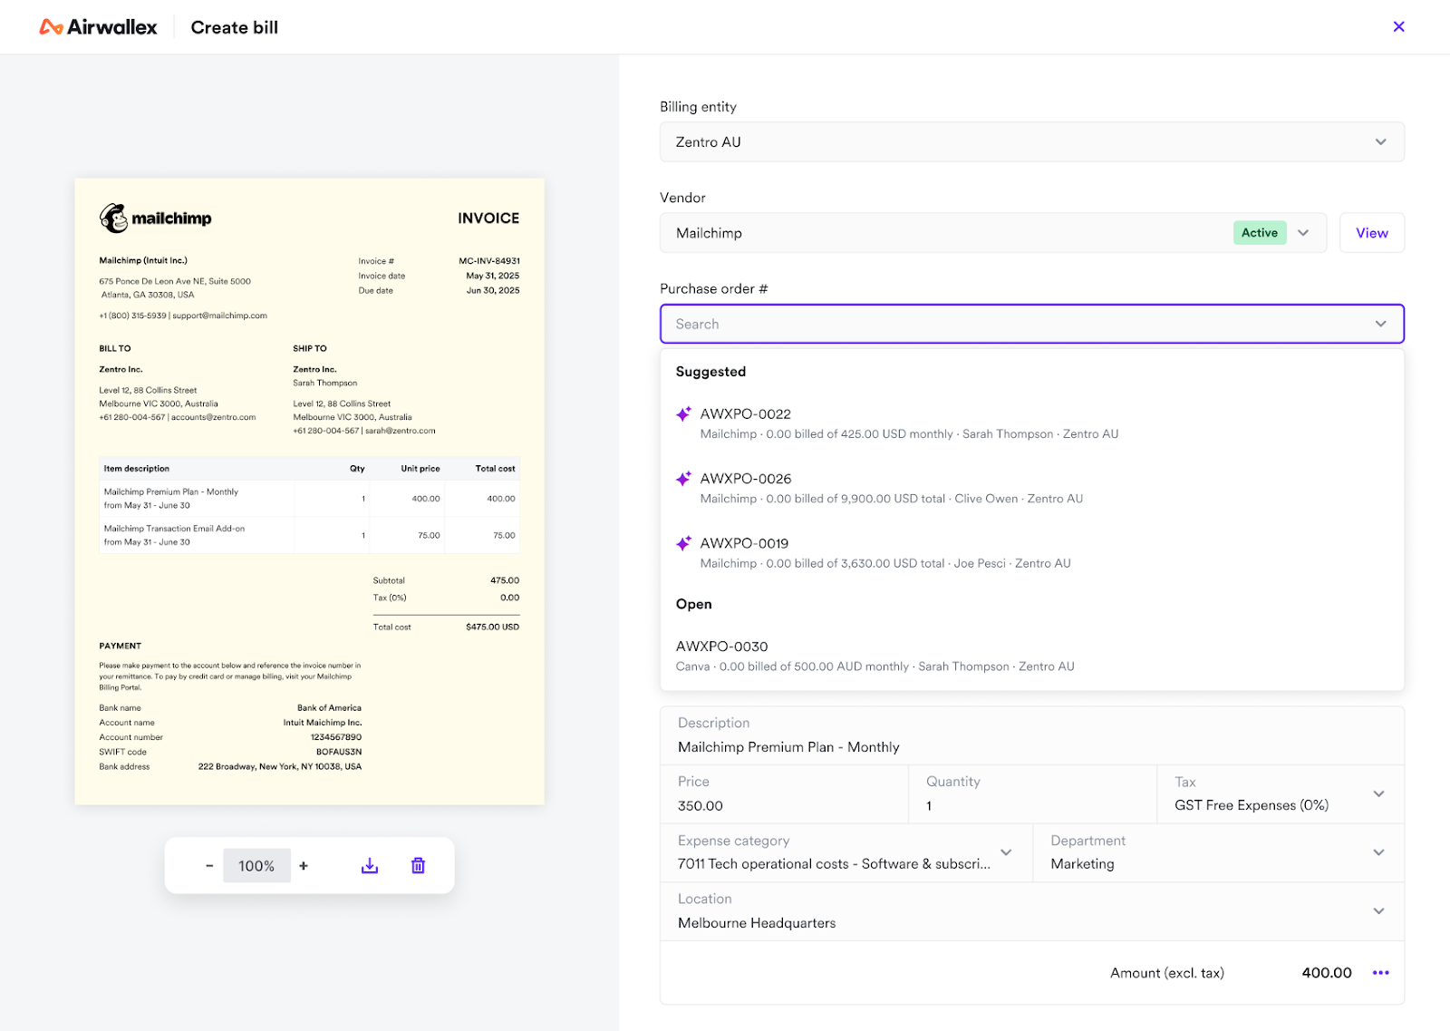
Task: Expand the Location Melbourne Headquarters dropdown
Action: pos(1378,911)
